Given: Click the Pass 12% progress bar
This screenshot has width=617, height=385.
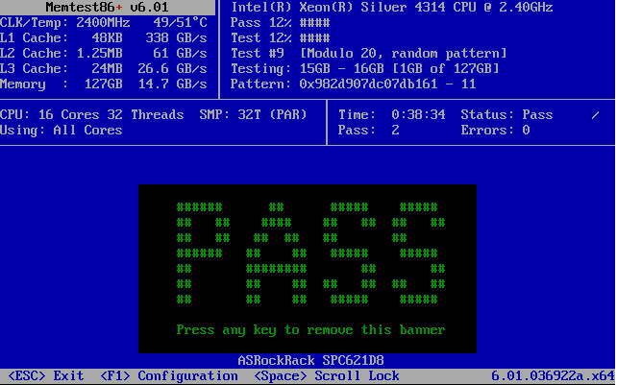Looking at the screenshot, I should (x=314, y=23).
